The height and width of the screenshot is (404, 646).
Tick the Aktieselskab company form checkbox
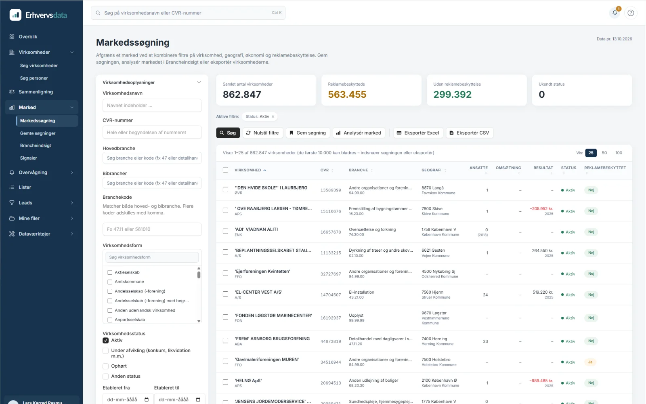110,273
